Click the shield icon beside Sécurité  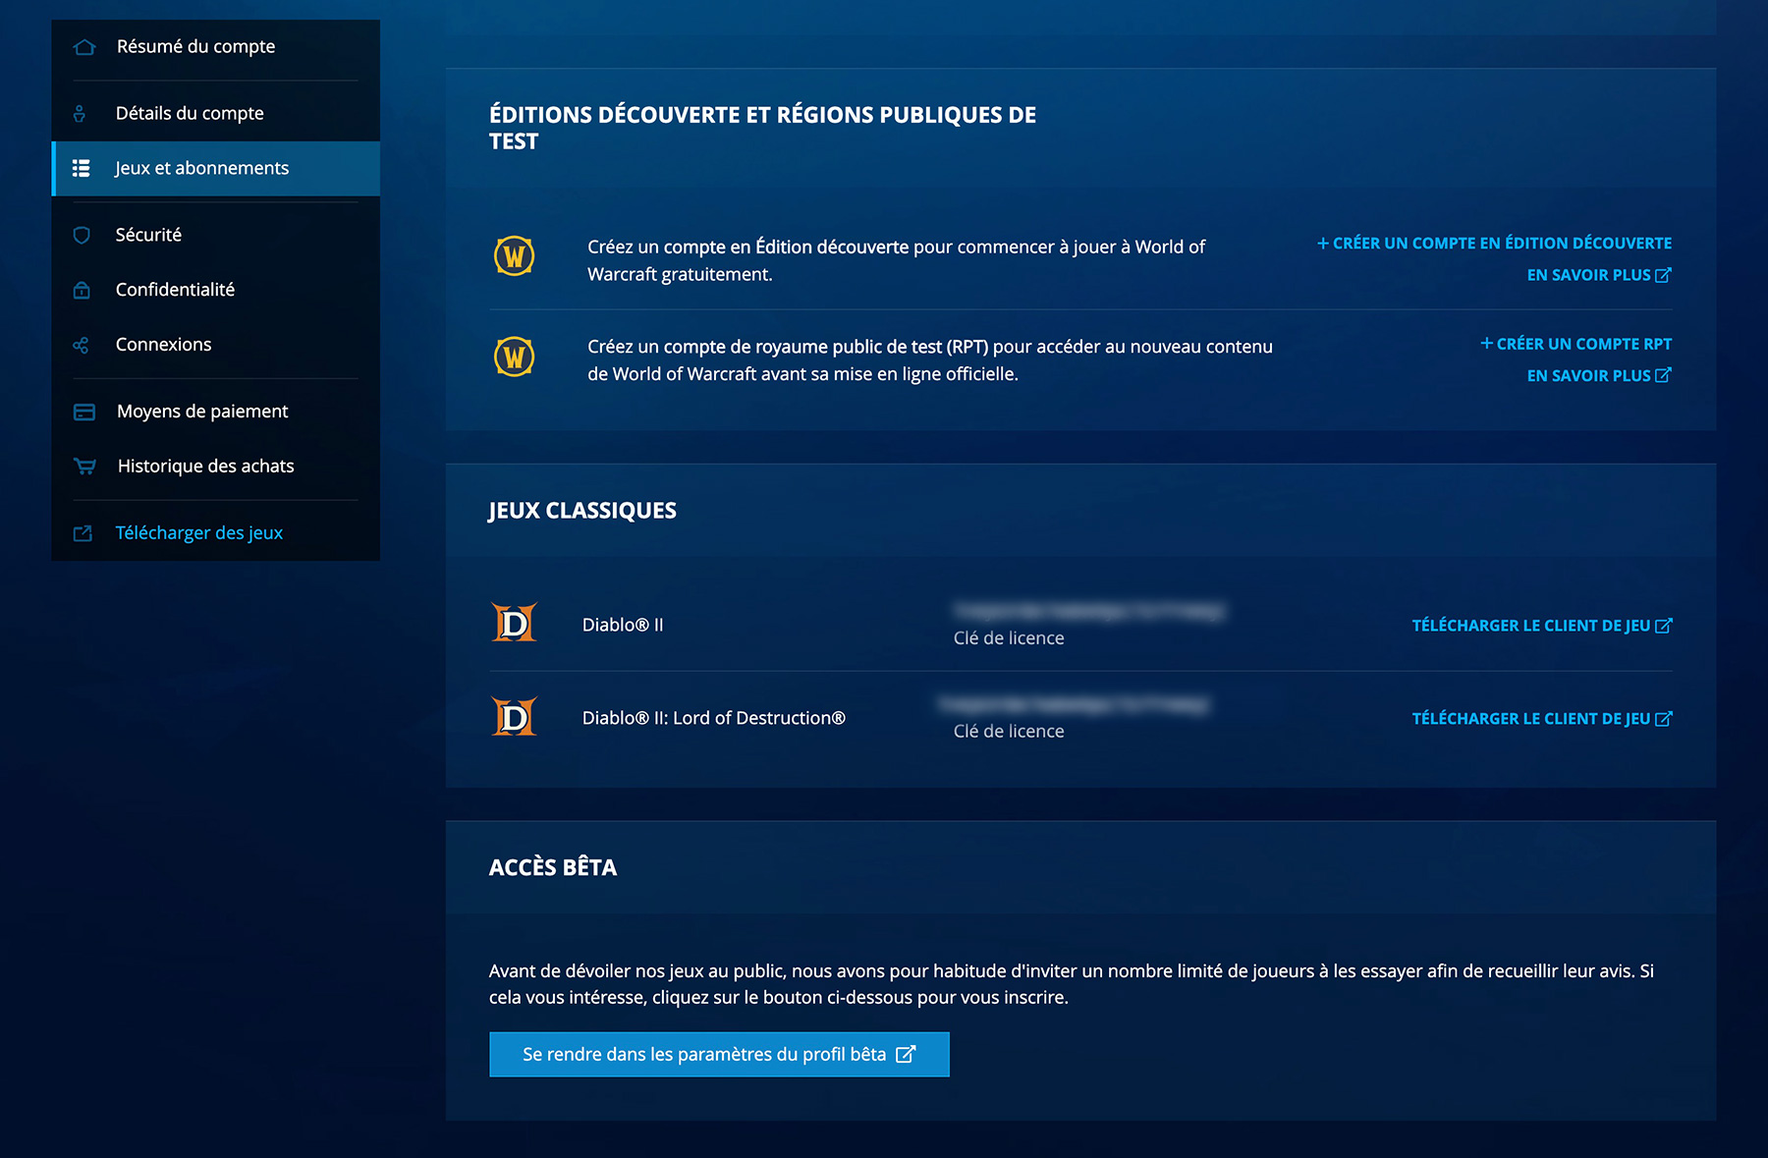click(x=82, y=235)
